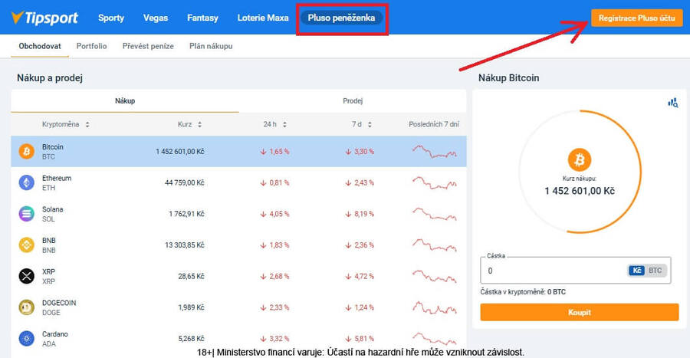Click XRP price 28,65 Kč
The width and height of the screenshot is (690, 358).
[191, 276]
